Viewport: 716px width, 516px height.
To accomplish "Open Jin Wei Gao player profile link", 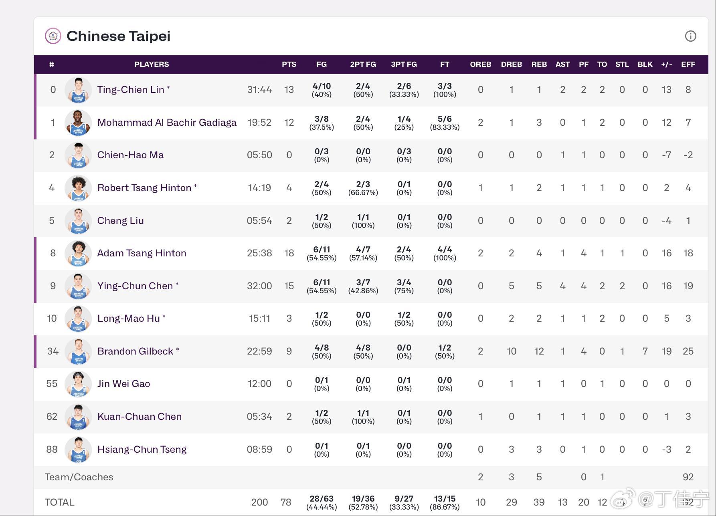I will coord(123,384).
